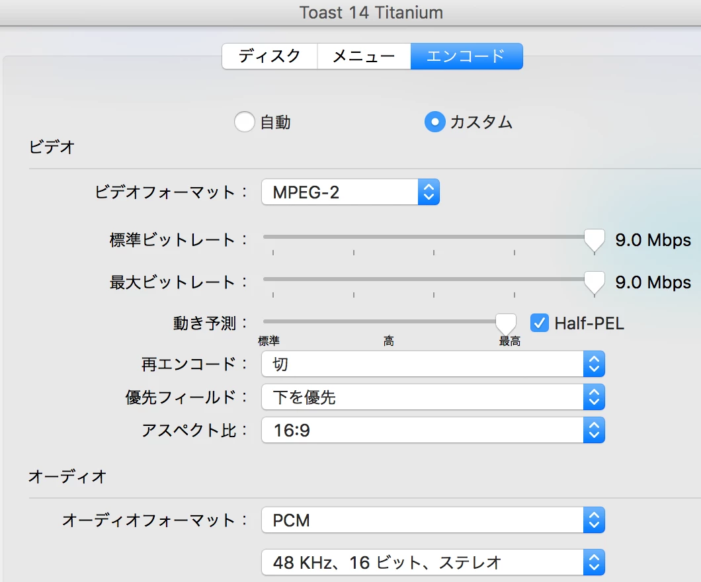The width and height of the screenshot is (701, 582).
Task: Click the 9.0 Mbps value for 最大ビットレート
Action: coord(653,282)
